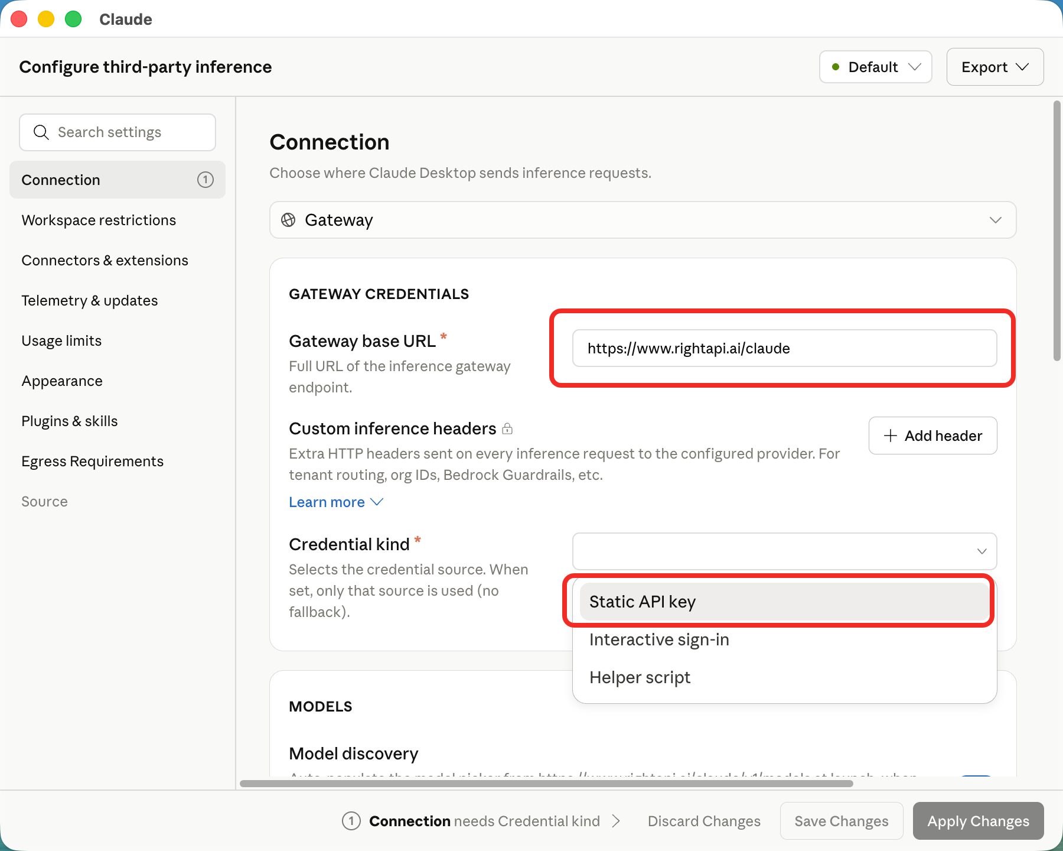Click the yellow minimize window button
This screenshot has width=1063, height=851.
pos(46,19)
